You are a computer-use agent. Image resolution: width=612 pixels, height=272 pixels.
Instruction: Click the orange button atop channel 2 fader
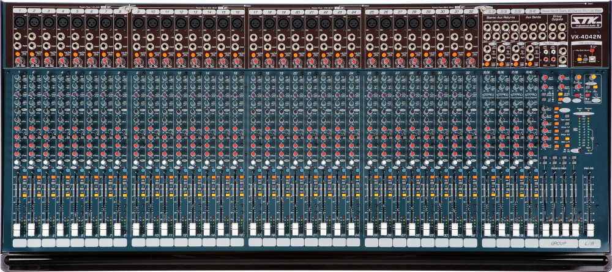pos(39,177)
